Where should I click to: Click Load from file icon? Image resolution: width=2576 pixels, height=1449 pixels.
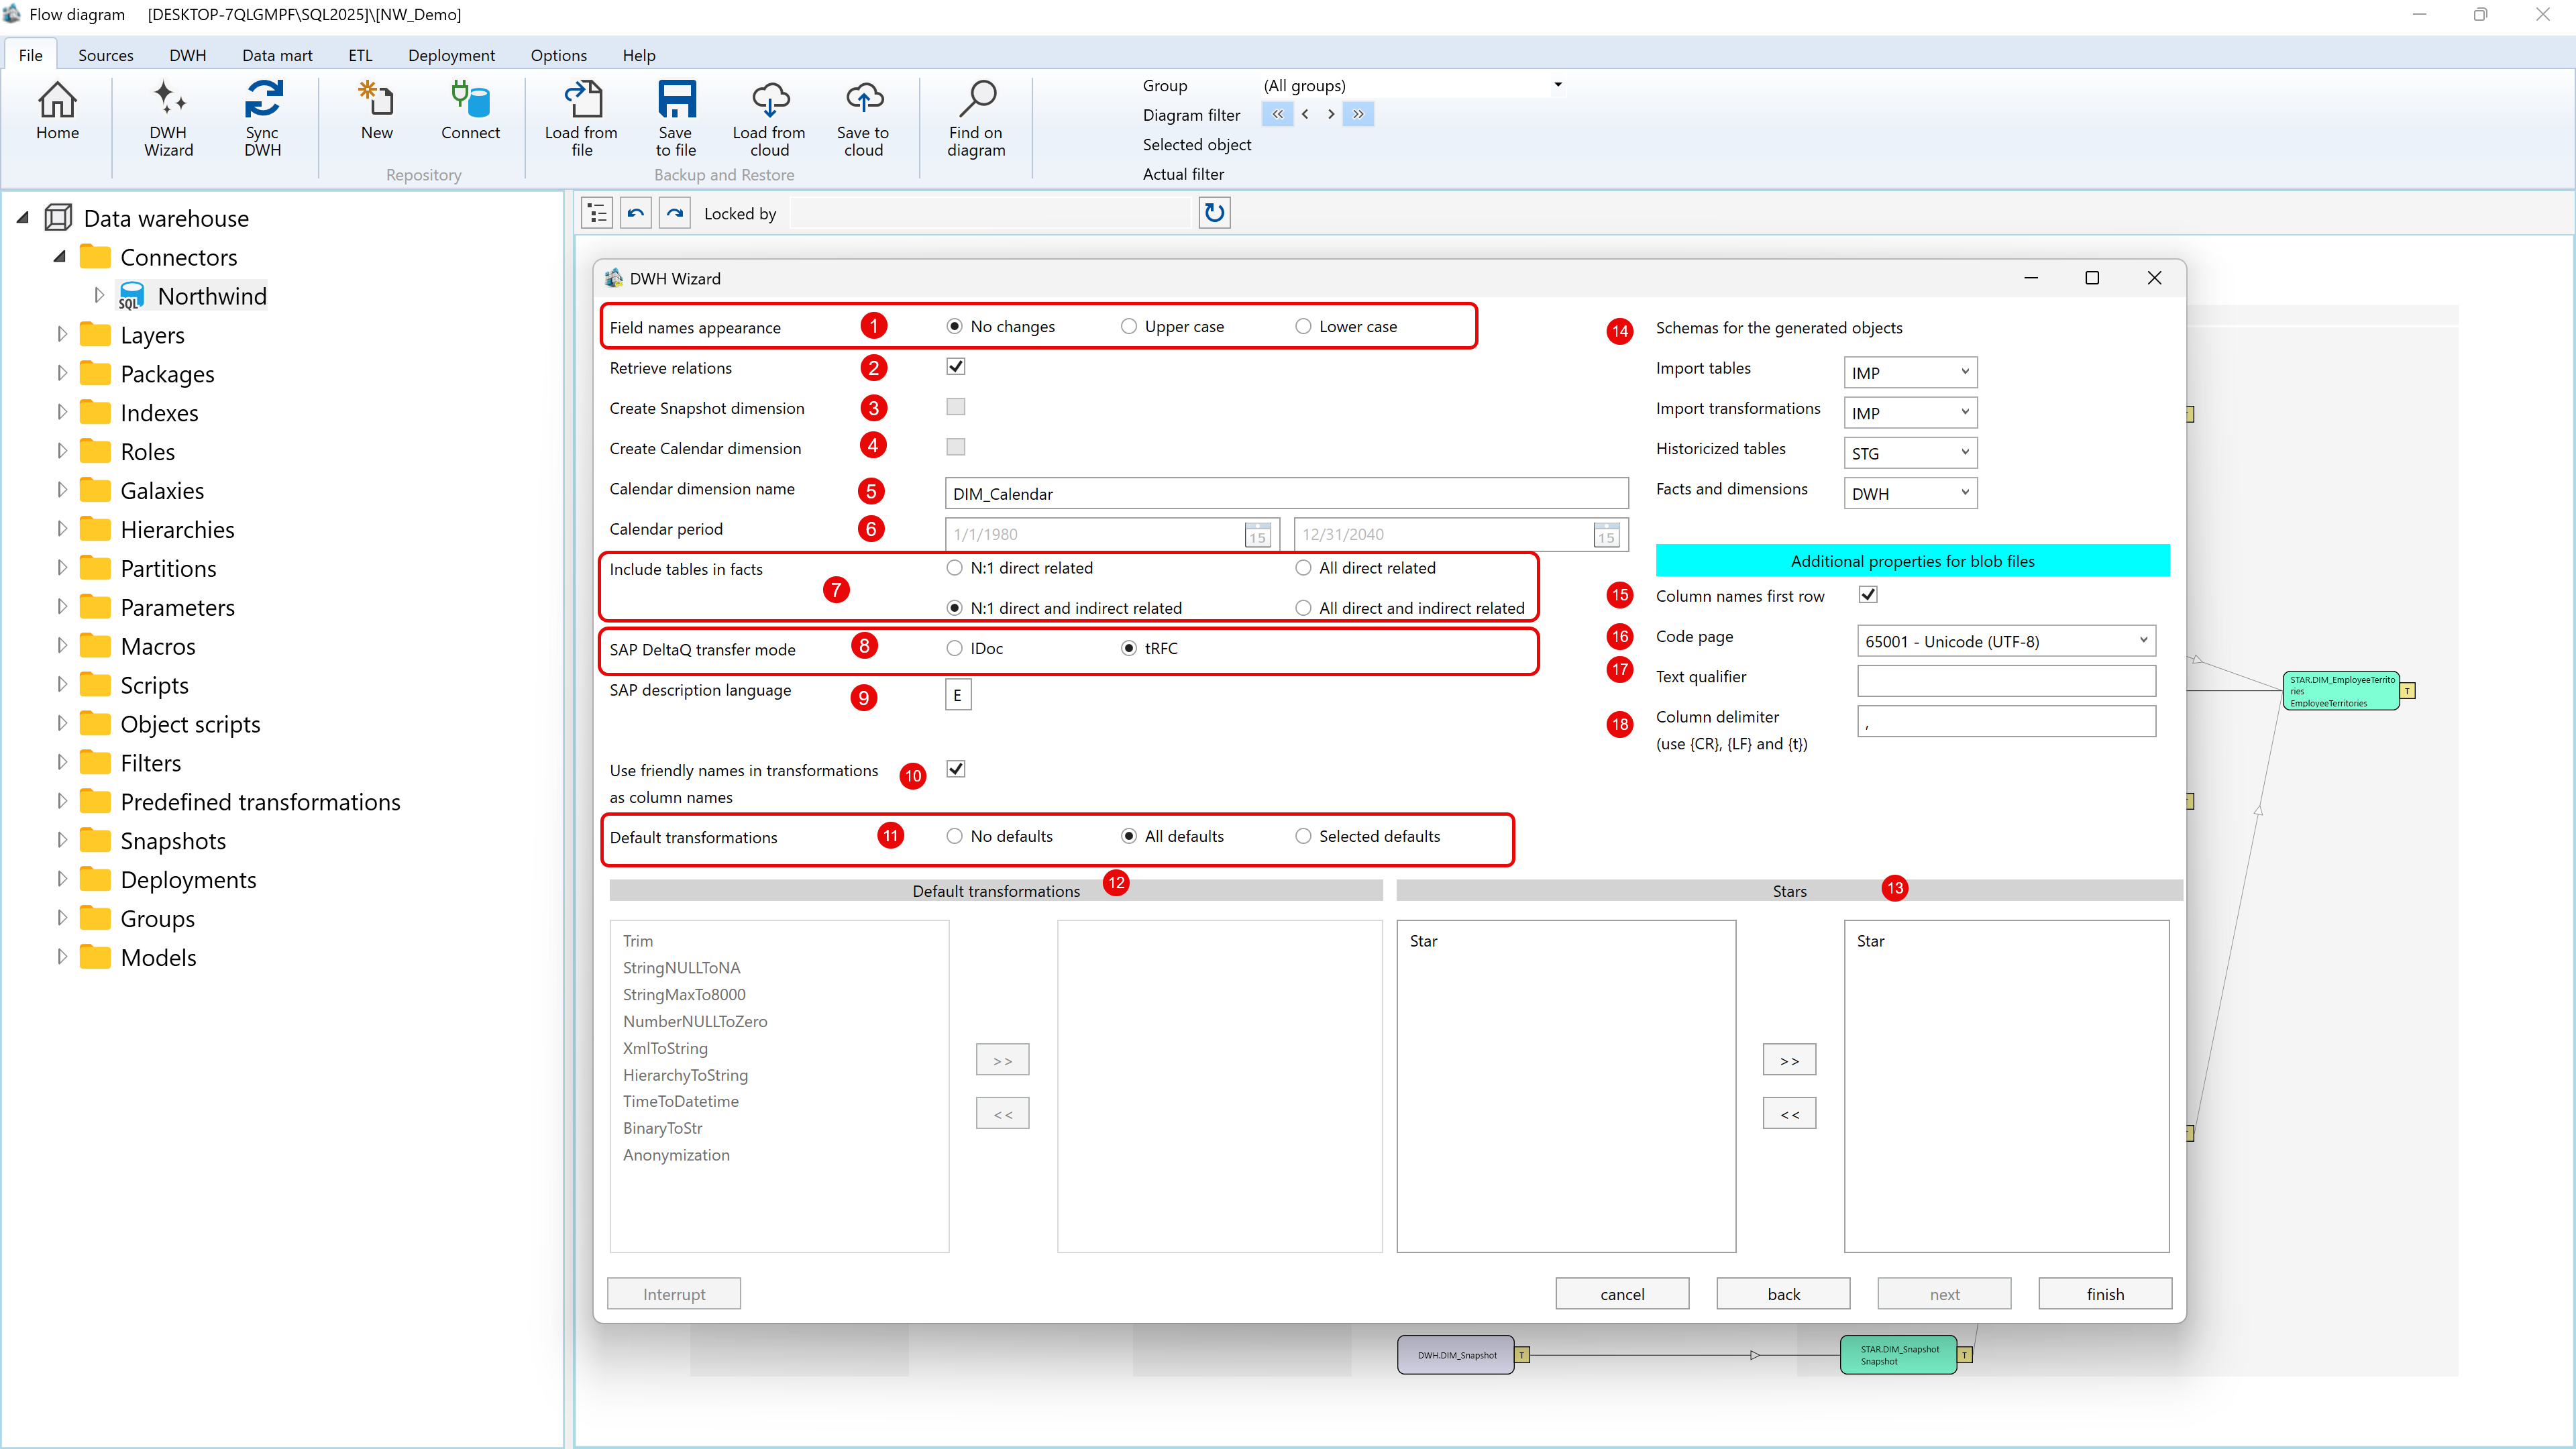[581, 119]
